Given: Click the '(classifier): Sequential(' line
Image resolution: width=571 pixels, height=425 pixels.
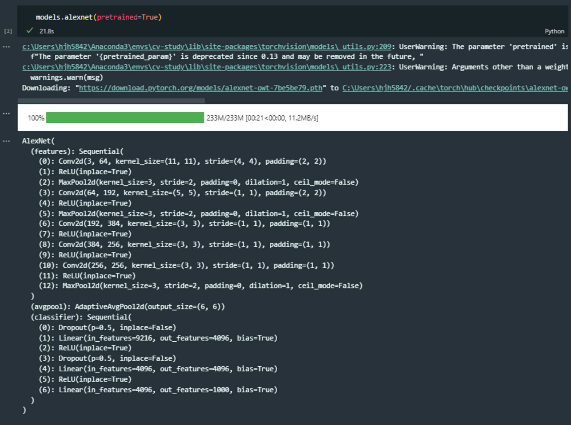Looking at the screenshot, I should point(81,317).
